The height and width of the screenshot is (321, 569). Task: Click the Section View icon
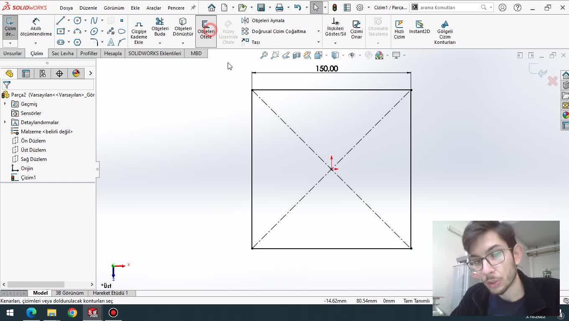(x=297, y=55)
